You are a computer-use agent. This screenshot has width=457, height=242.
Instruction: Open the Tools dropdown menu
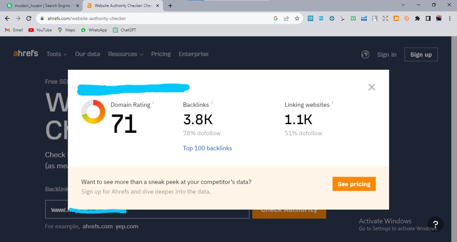click(56, 54)
